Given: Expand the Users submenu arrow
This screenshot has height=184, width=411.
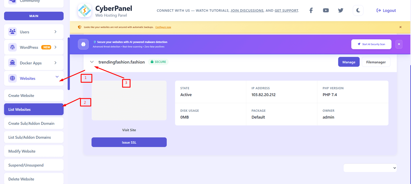Looking at the screenshot, I should click(x=55, y=32).
